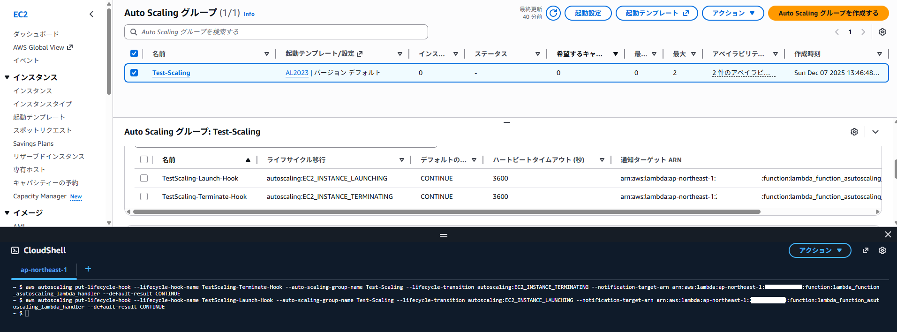Open the CloudShell アクション dropdown
This screenshot has width=897, height=332.
[820, 250]
